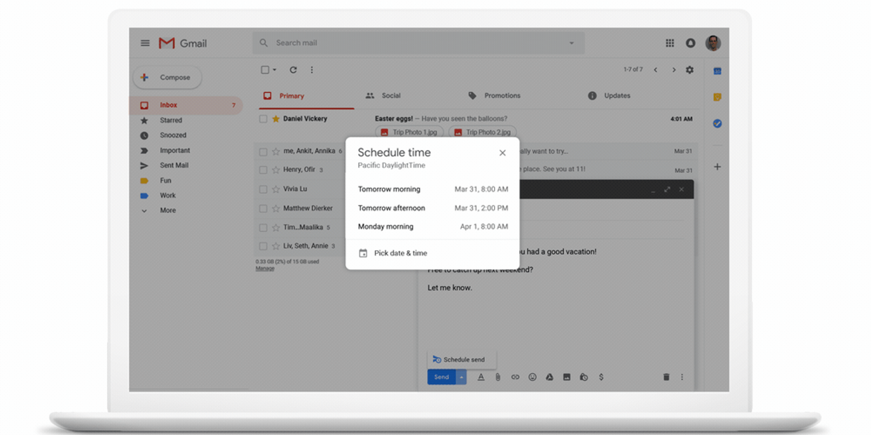This screenshot has width=871, height=435.
Task: Pop out the compose window
Action: tap(667, 189)
